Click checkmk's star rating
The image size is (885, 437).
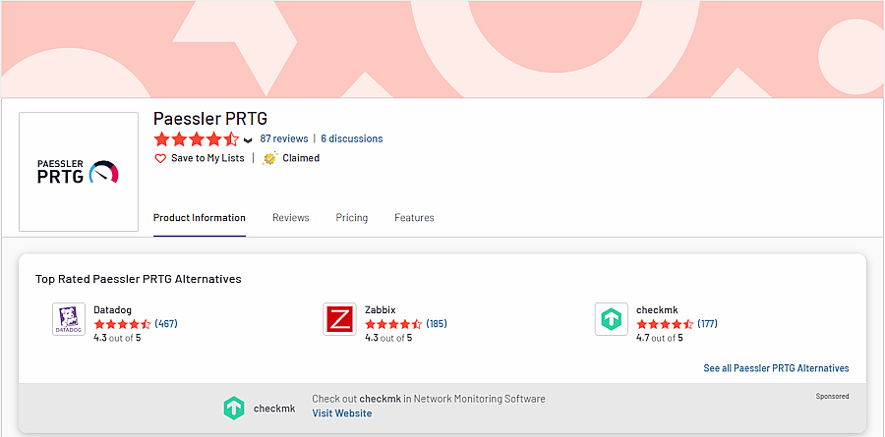(x=665, y=324)
